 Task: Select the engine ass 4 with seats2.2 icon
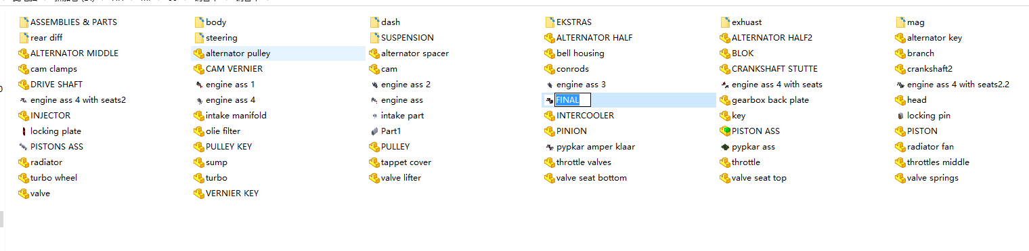coord(900,85)
